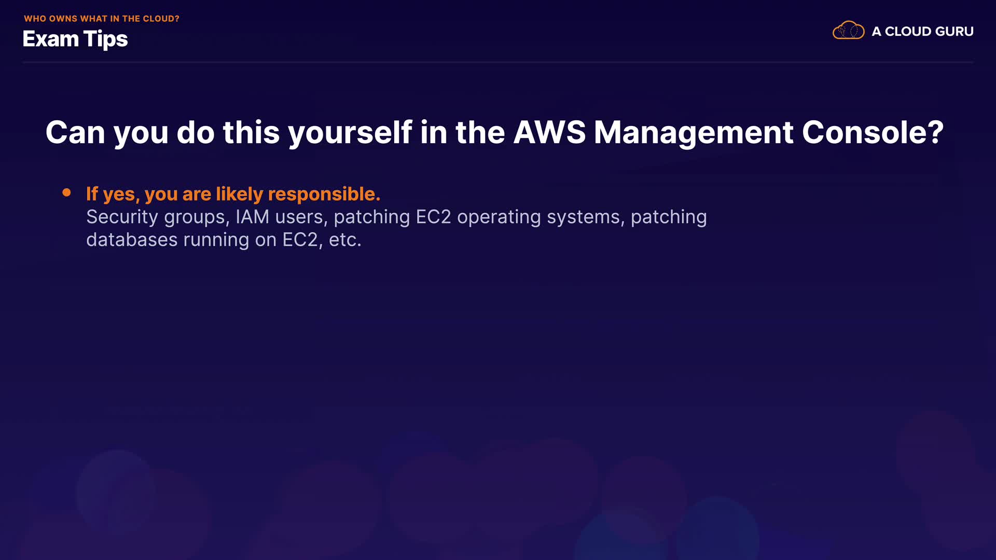Select the "WHO OWNS WHAT IN THE CLOUD?" subtitle

(102, 19)
